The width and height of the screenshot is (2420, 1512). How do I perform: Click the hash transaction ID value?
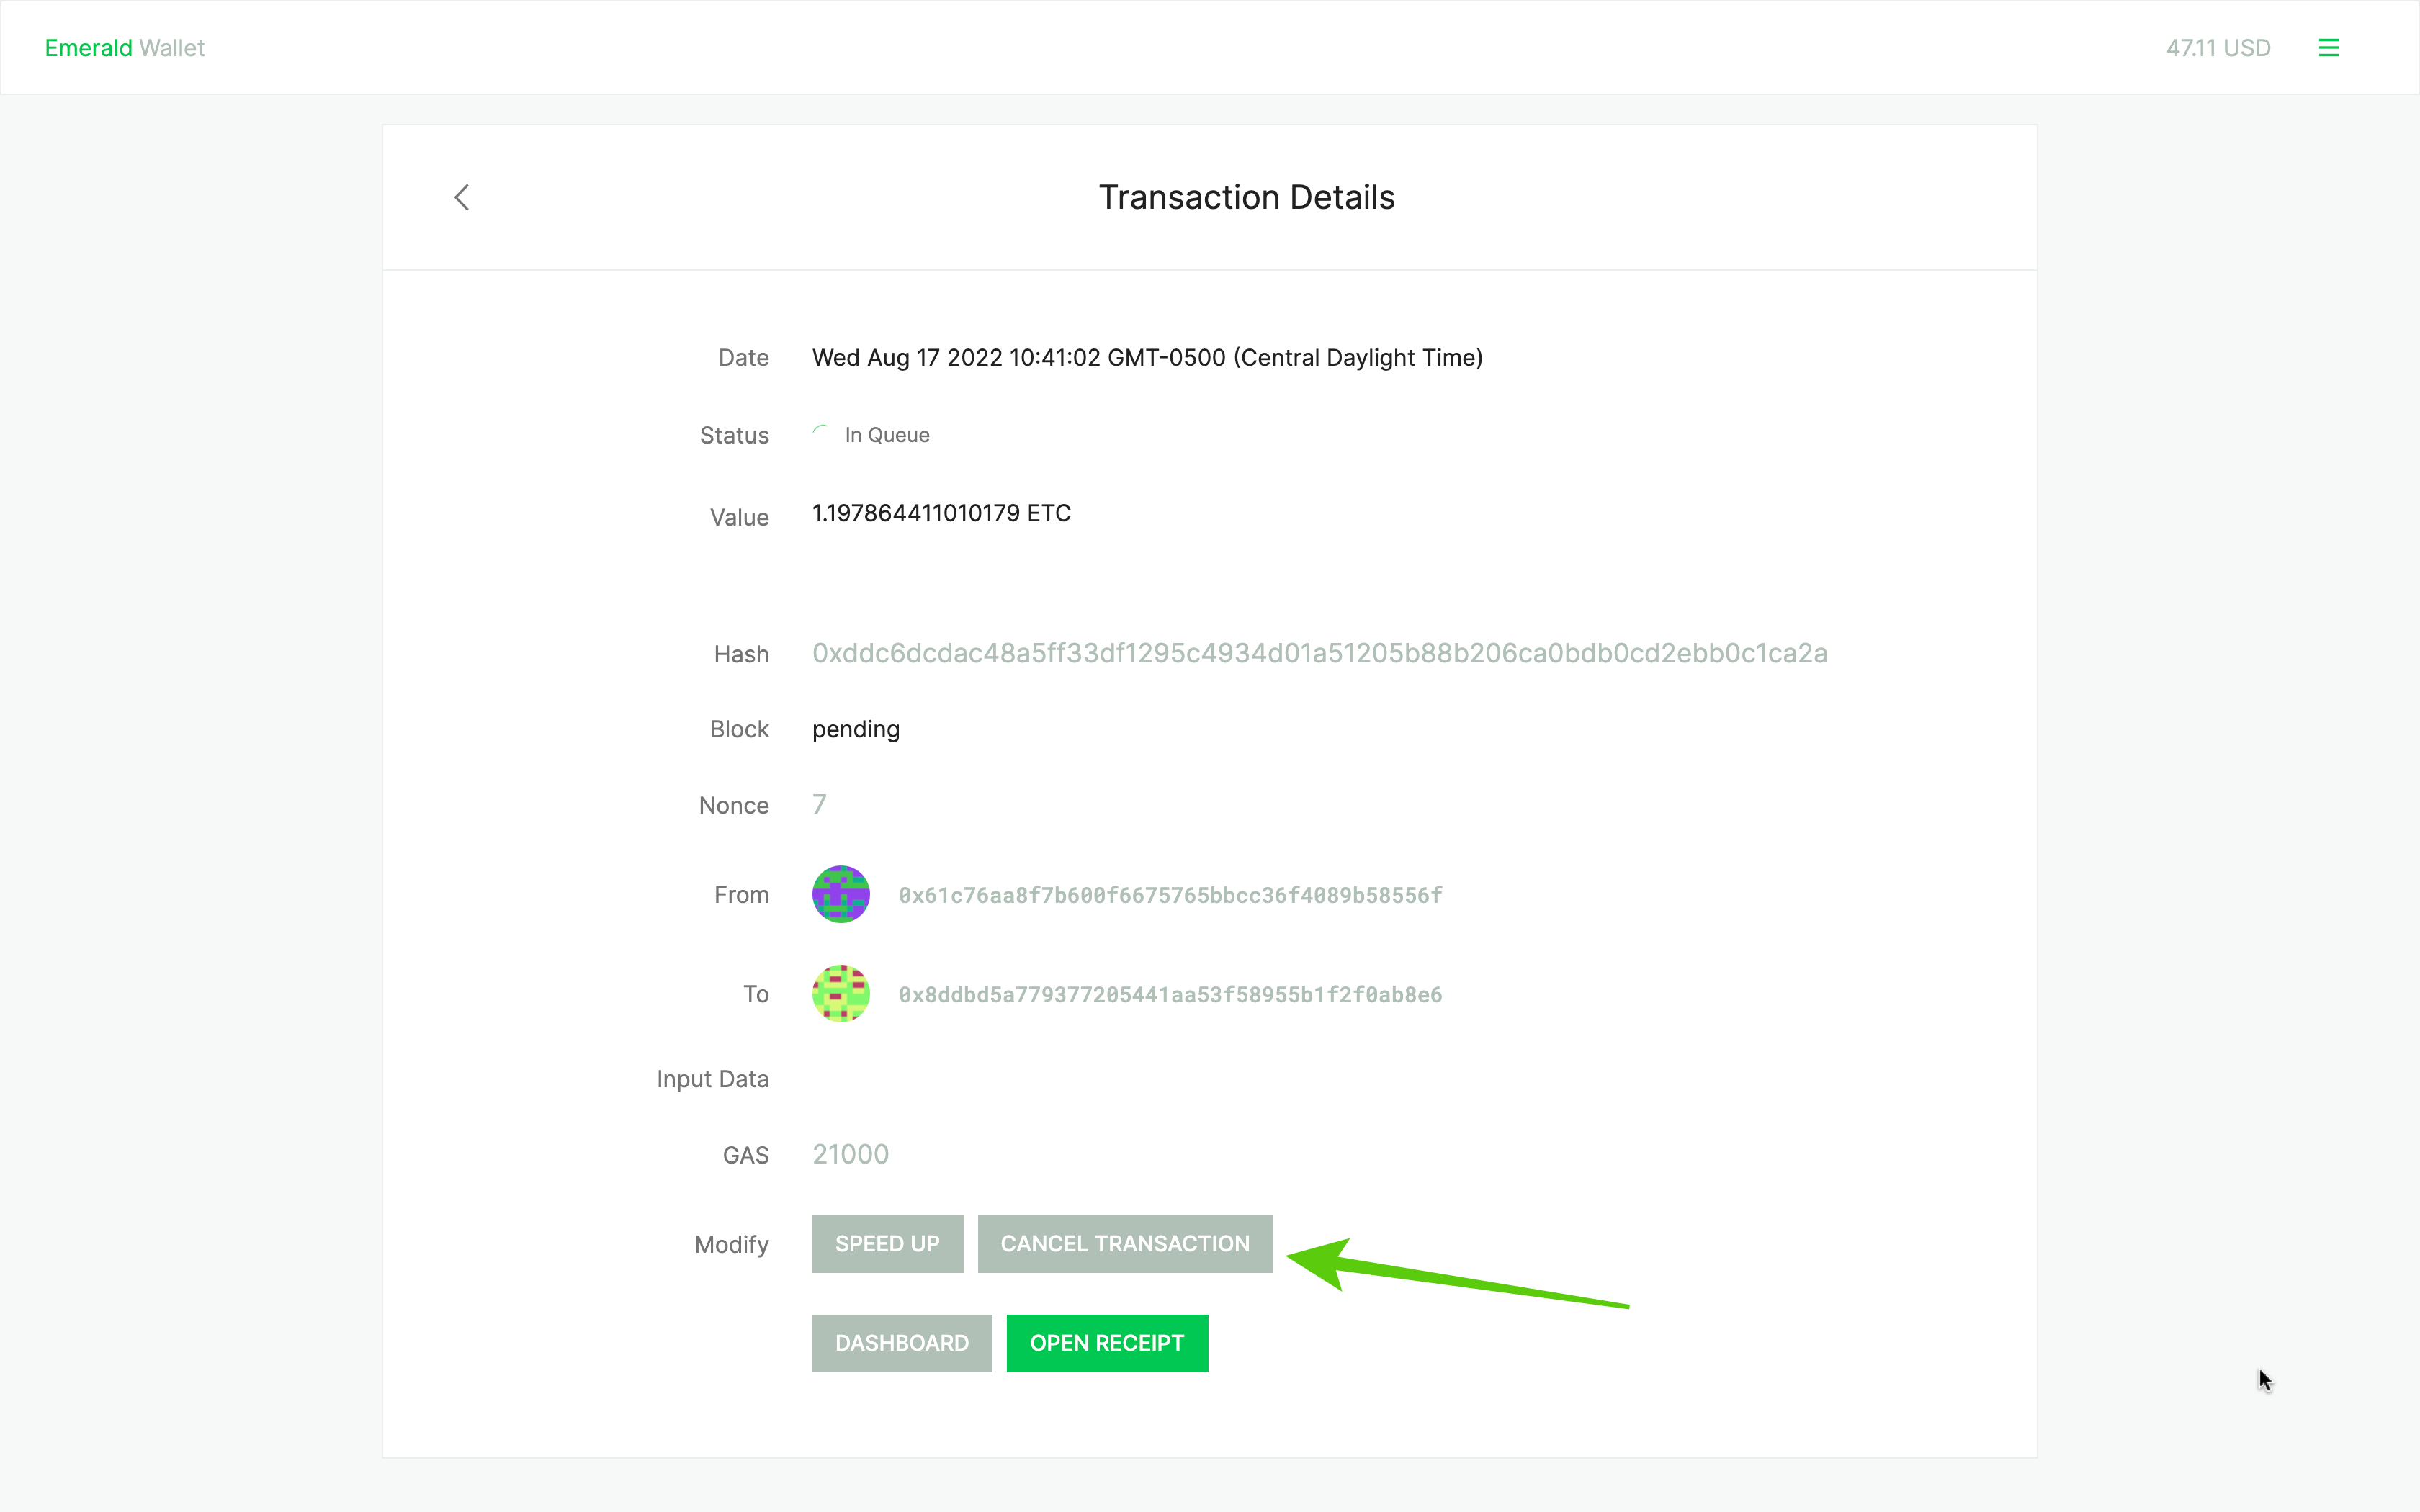[x=1319, y=652]
